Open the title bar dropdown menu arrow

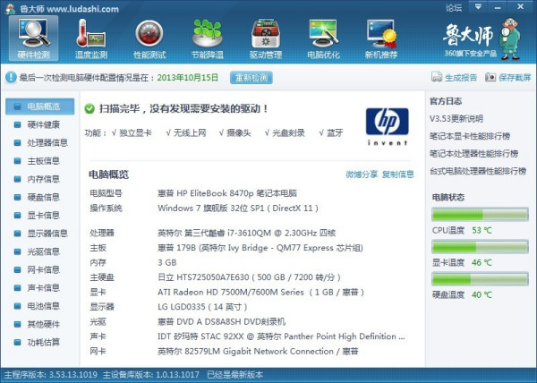click(x=478, y=7)
